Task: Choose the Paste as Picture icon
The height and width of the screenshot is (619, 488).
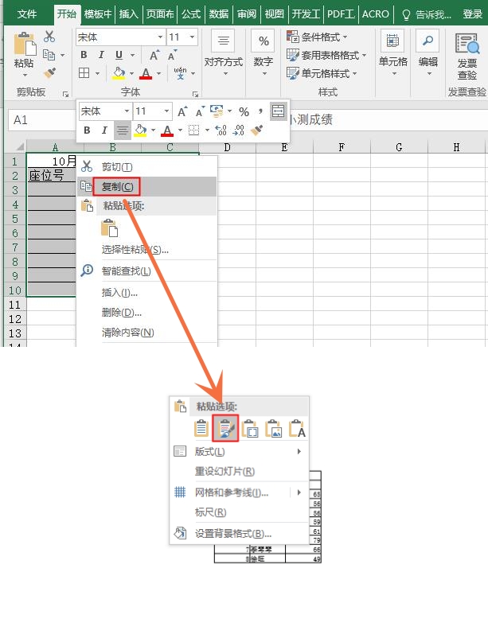Action: click(273, 428)
